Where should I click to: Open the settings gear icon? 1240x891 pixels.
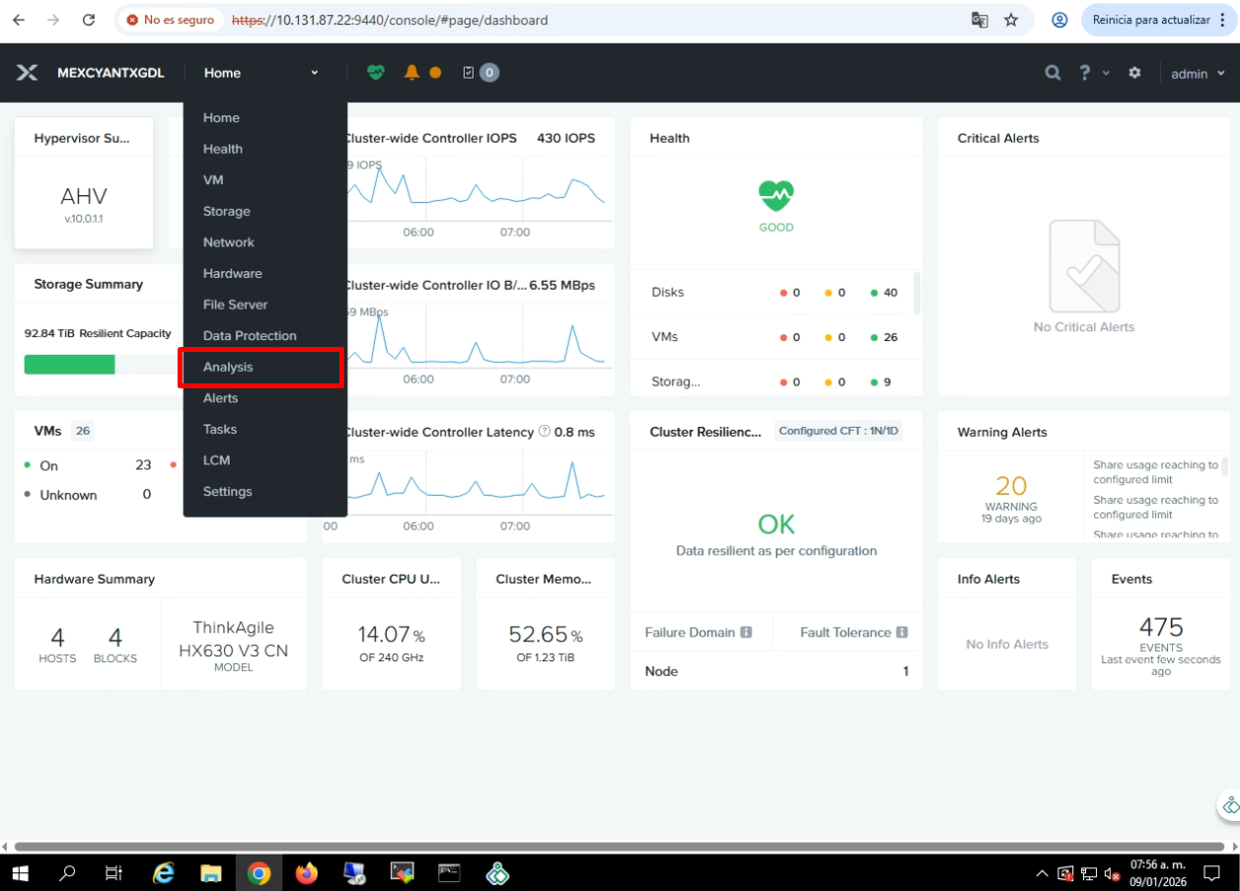1134,73
